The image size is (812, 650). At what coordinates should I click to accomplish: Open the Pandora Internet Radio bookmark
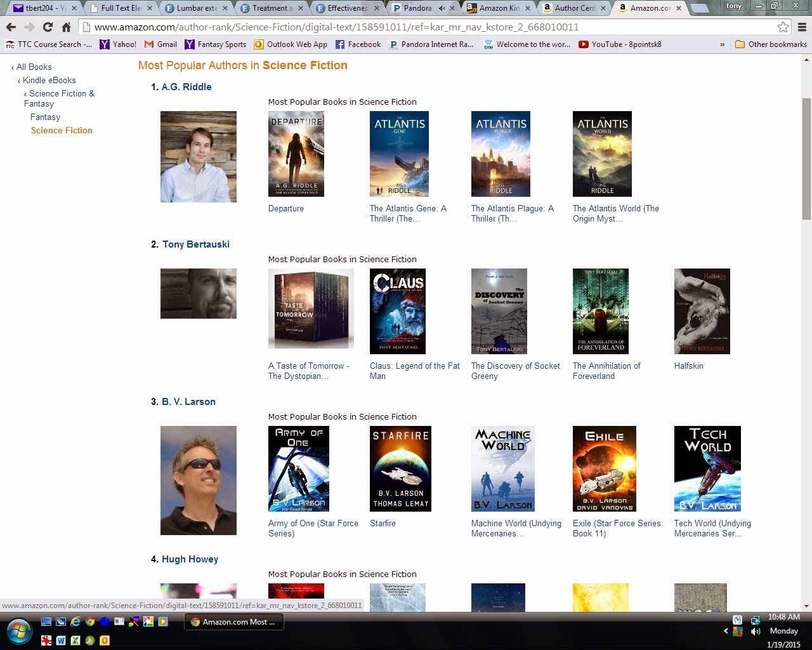coord(431,44)
